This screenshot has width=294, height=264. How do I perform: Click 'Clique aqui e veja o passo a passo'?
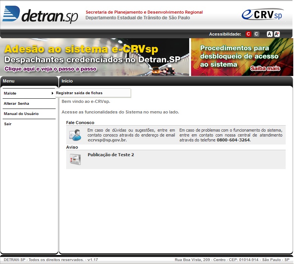50,69
